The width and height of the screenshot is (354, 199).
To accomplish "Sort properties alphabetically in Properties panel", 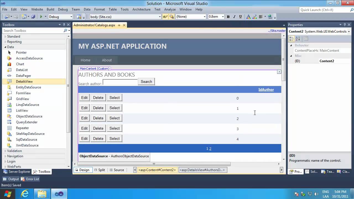I will pos(298,39).
